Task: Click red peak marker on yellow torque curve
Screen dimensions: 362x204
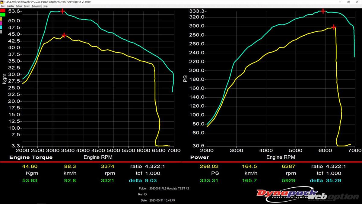Action: (x=64, y=35)
